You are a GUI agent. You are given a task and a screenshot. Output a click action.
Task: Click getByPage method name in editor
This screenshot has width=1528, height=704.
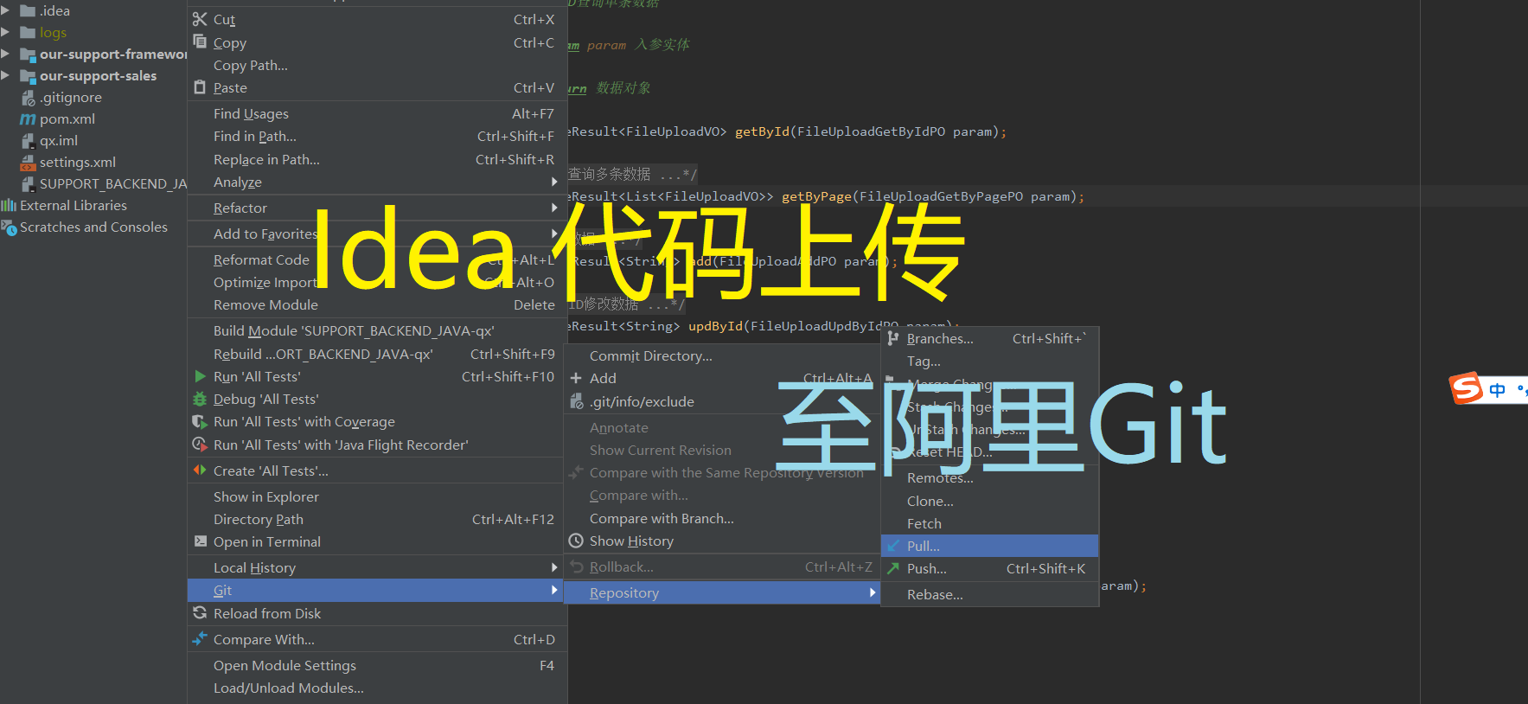pyautogui.click(x=816, y=196)
